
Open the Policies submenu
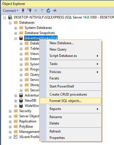(x=71, y=72)
